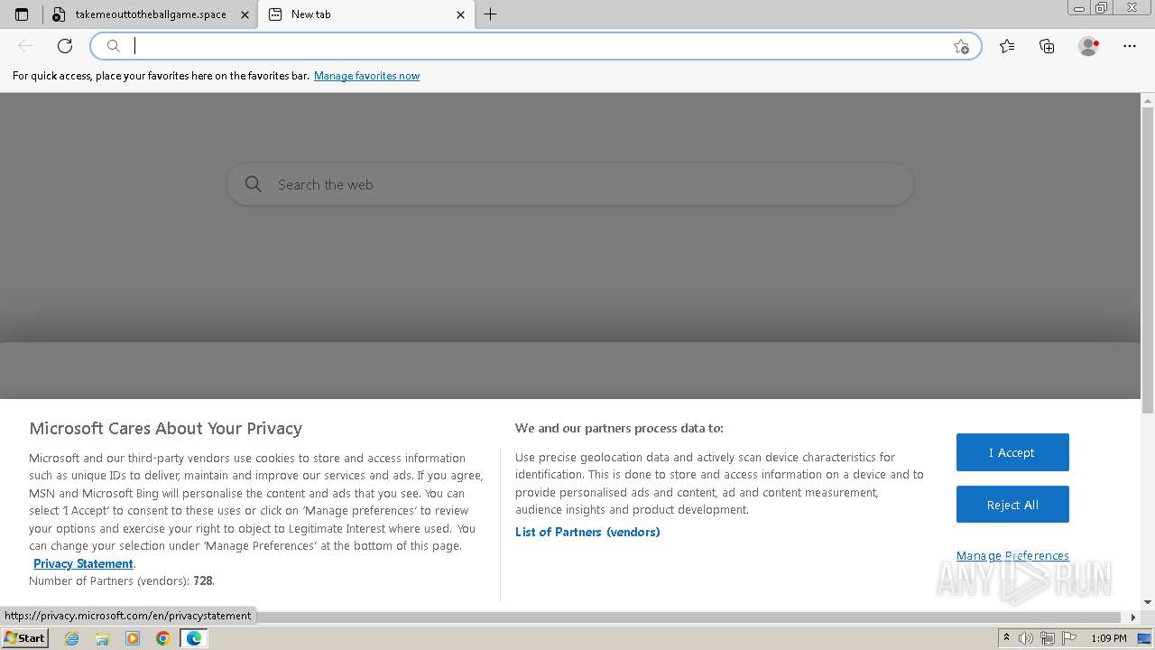The width and height of the screenshot is (1155, 650).
Task: Click scrollbar up arrow on page
Action: (1148, 99)
